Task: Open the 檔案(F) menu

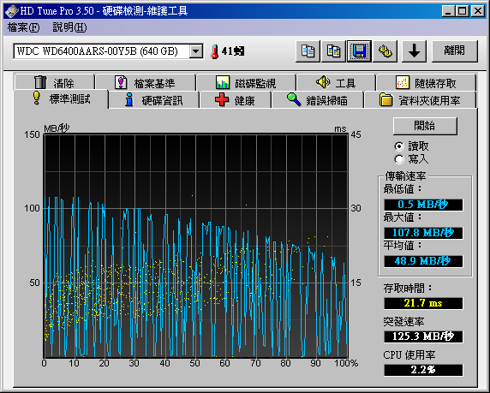Action: [x=23, y=27]
